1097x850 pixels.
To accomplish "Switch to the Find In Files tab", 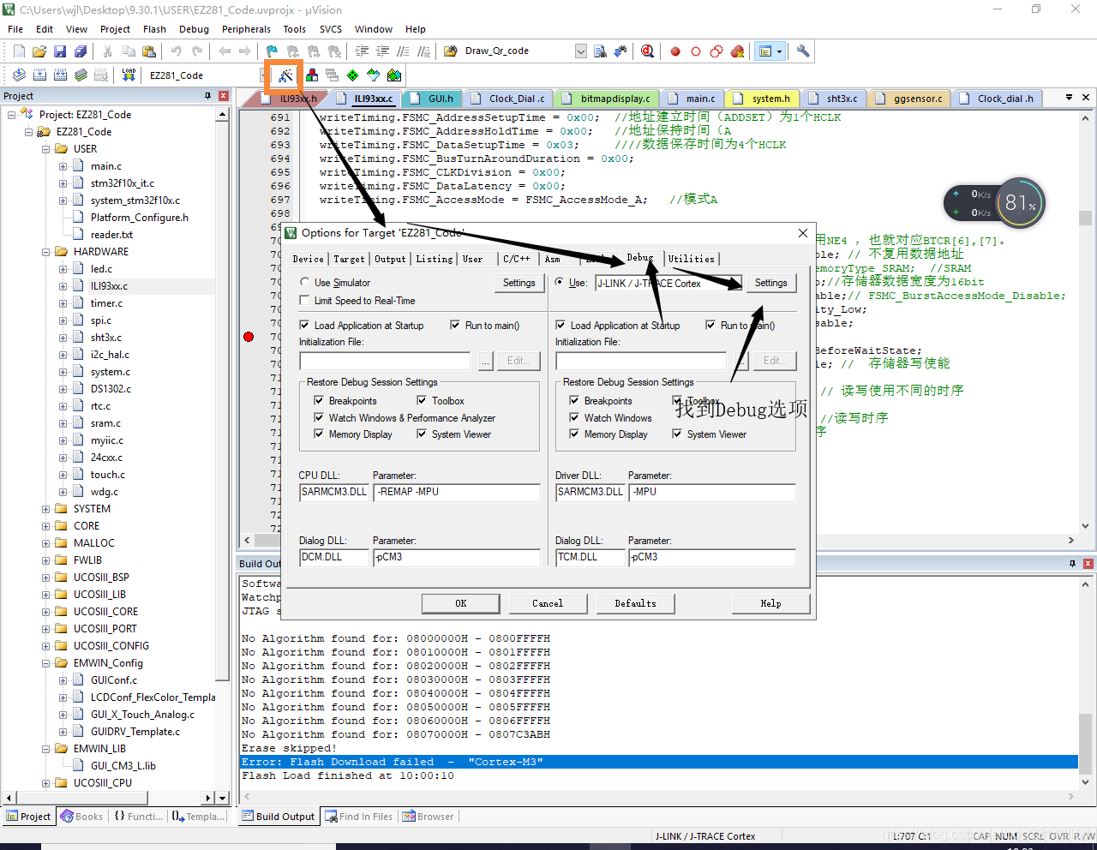I will [358, 817].
